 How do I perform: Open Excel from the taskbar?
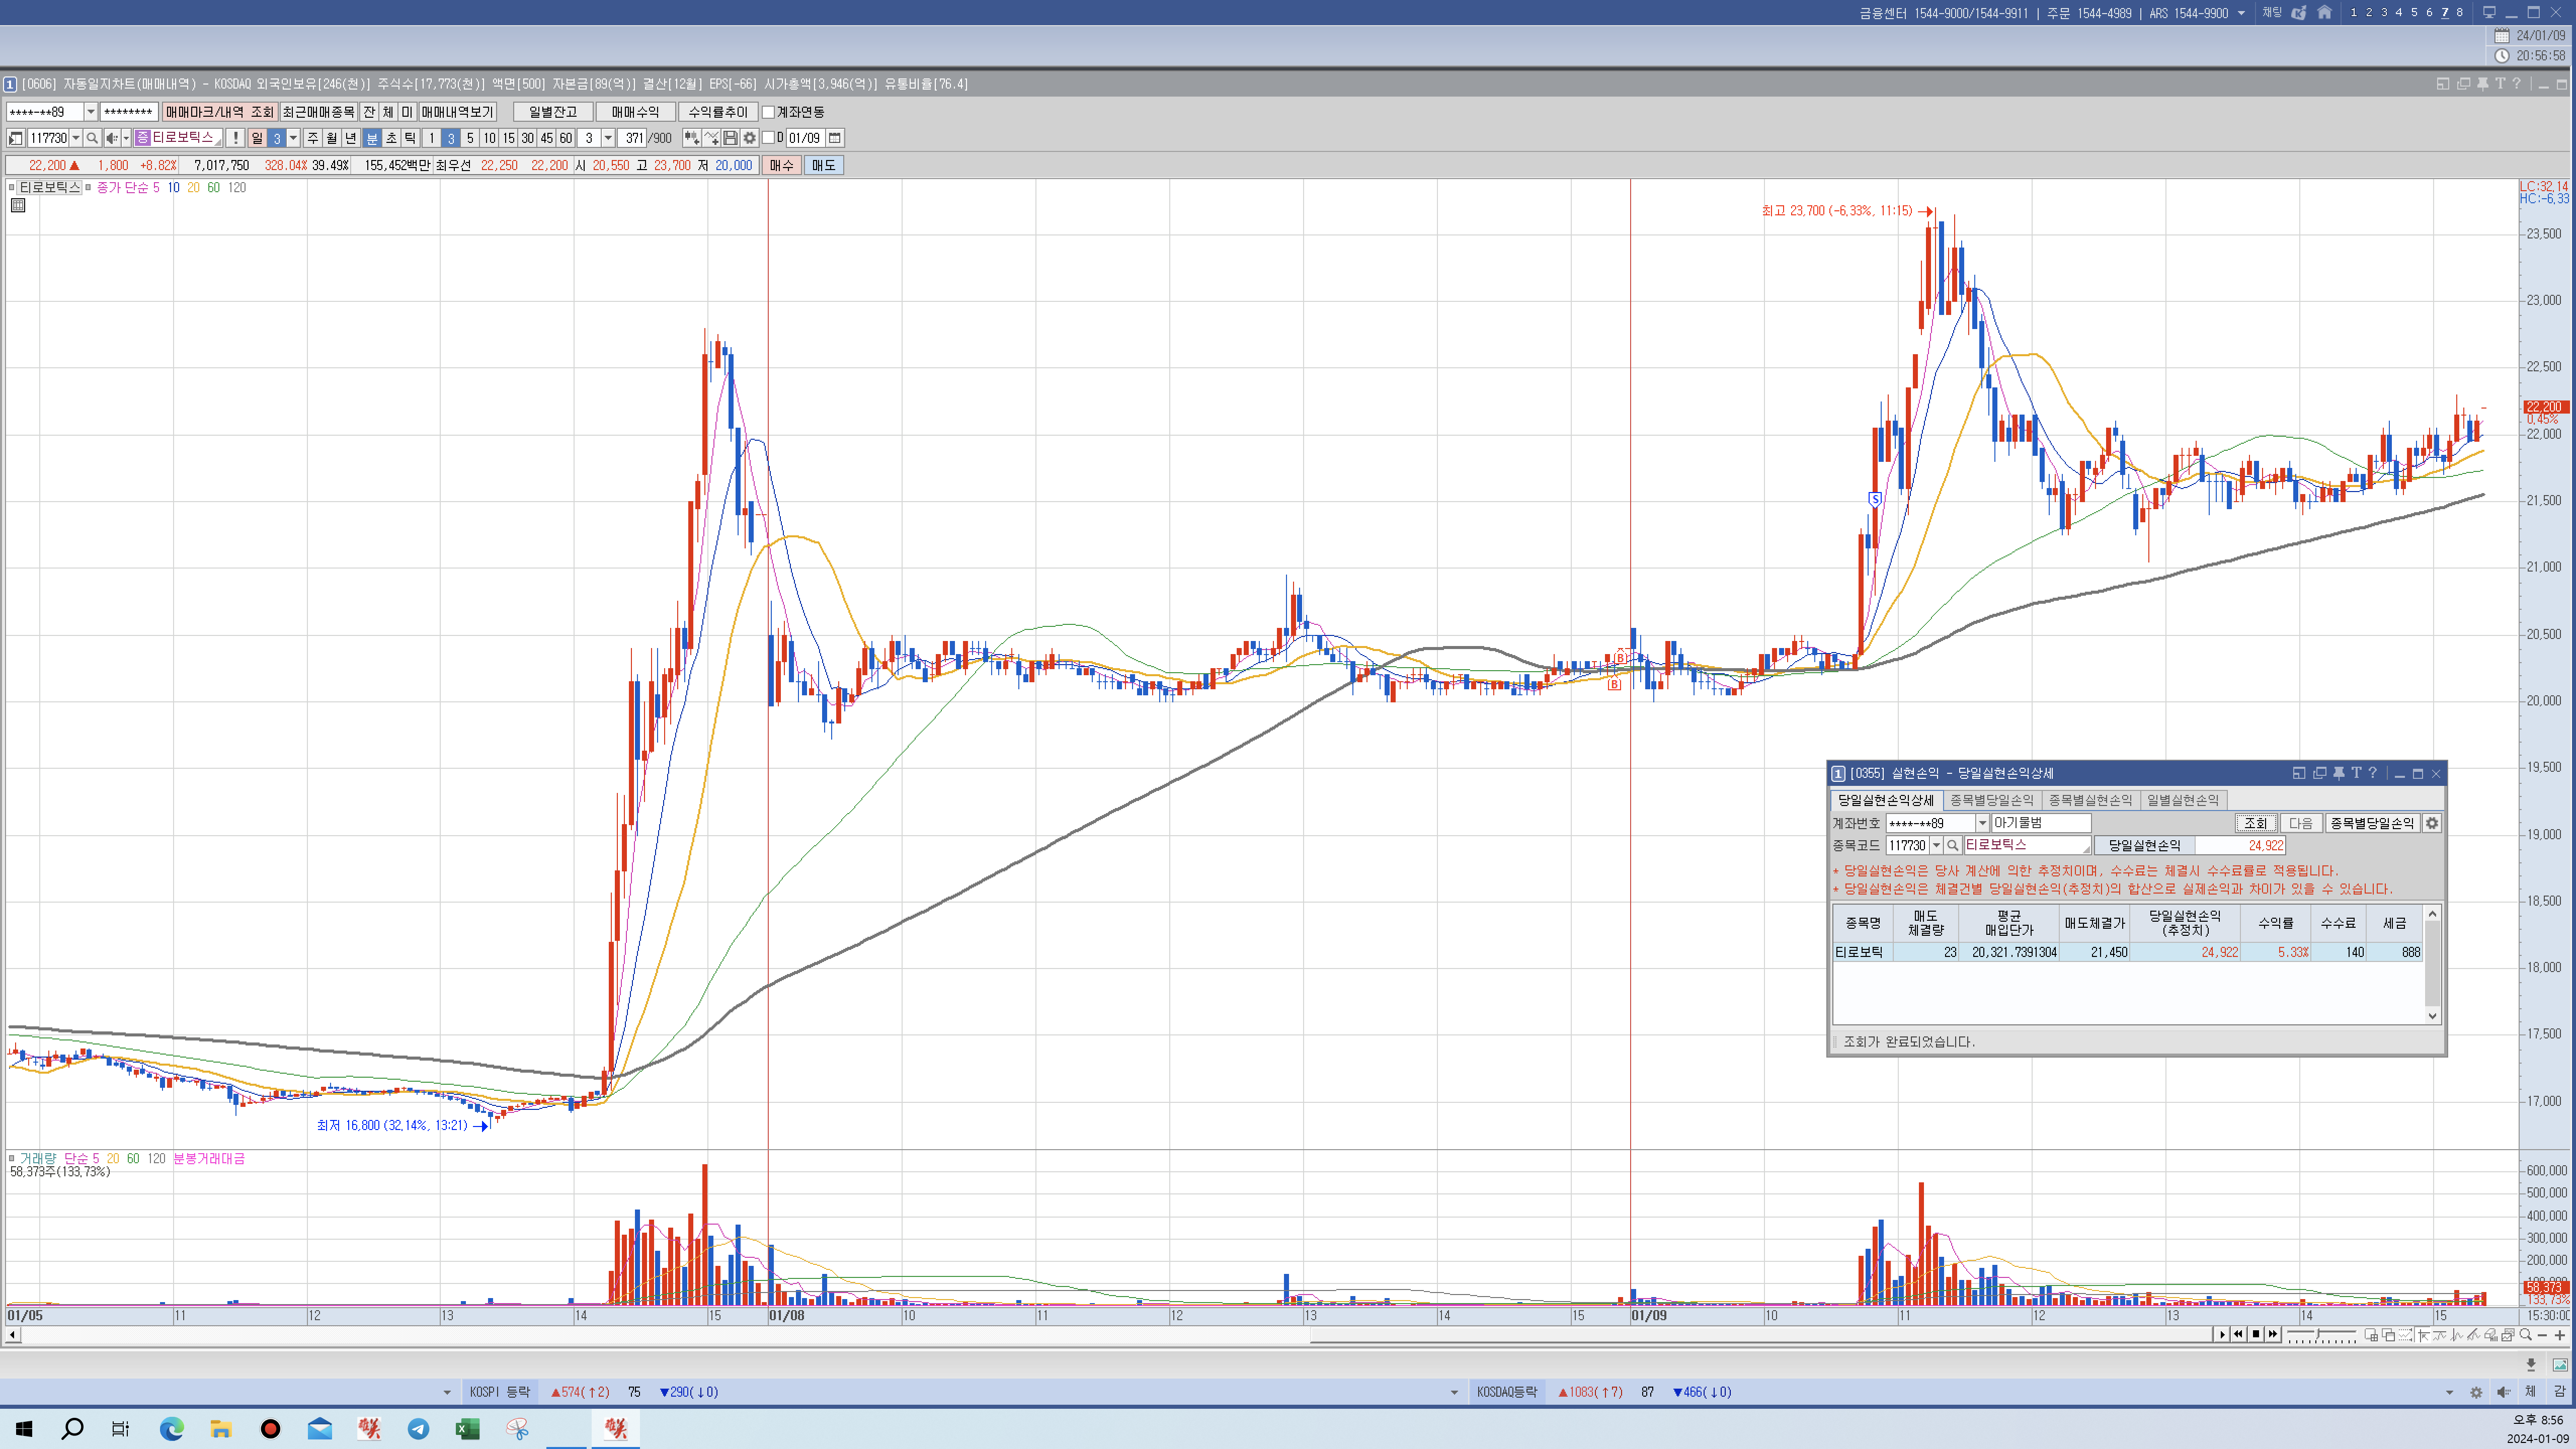click(x=467, y=1428)
